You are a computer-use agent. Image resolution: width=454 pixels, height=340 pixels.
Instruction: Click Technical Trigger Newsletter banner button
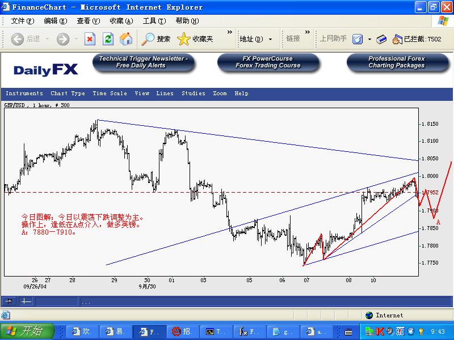click(144, 62)
